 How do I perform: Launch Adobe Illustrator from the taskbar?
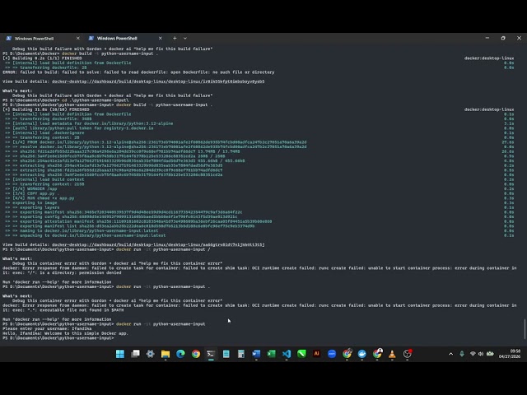click(316, 354)
